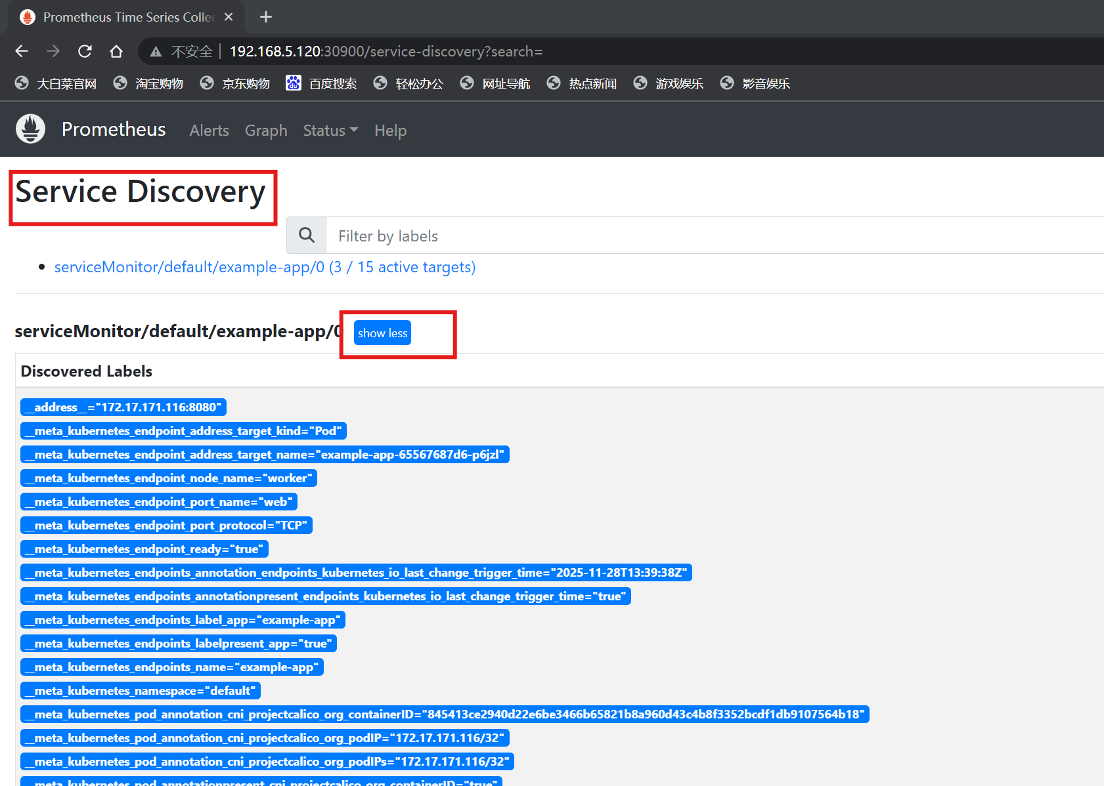The image size is (1104, 786).
Task: Click the cni_projectcalico_org_containerID label
Action: tap(445, 714)
